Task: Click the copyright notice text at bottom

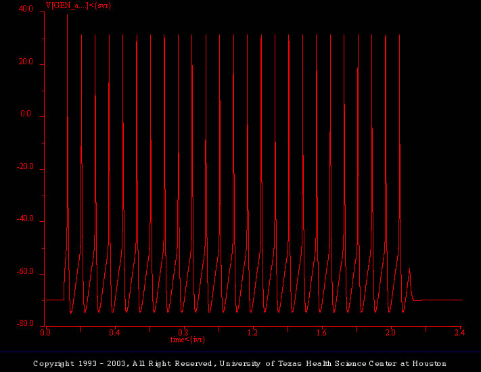Action: click(240, 364)
